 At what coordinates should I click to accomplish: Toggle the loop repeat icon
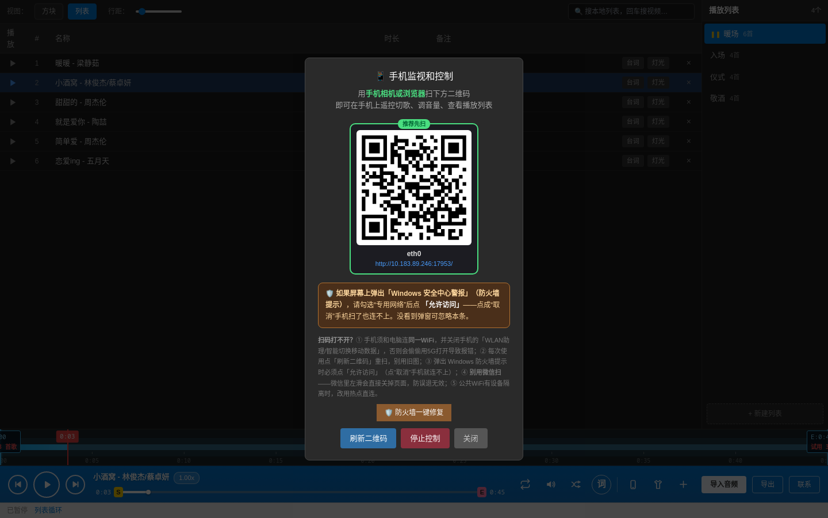pos(525,485)
